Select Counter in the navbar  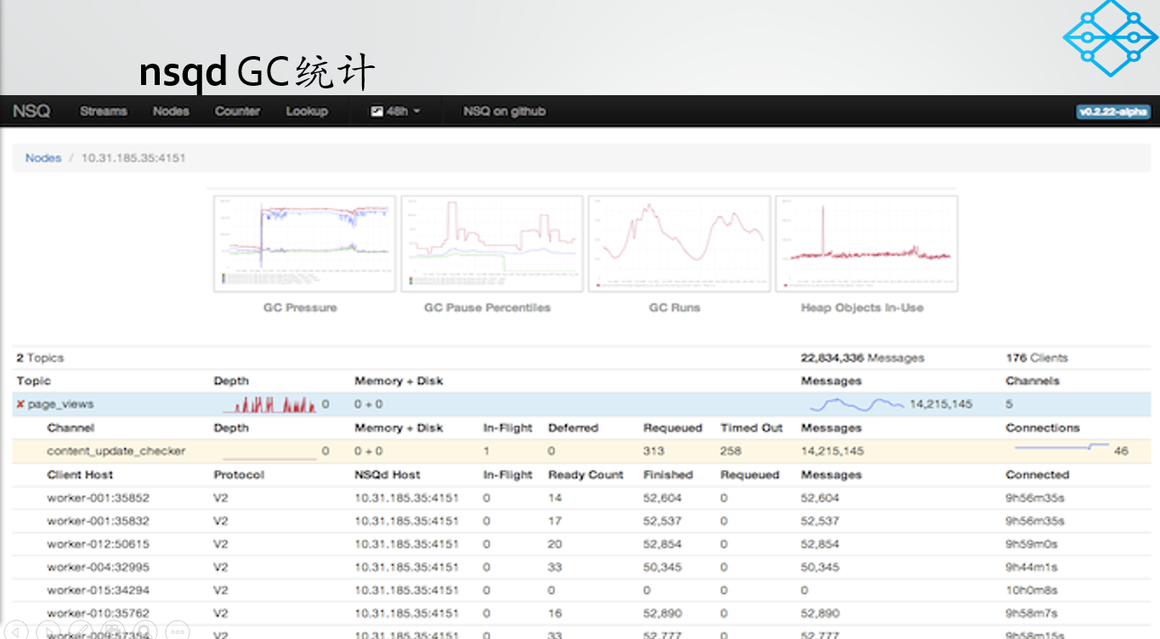click(237, 111)
